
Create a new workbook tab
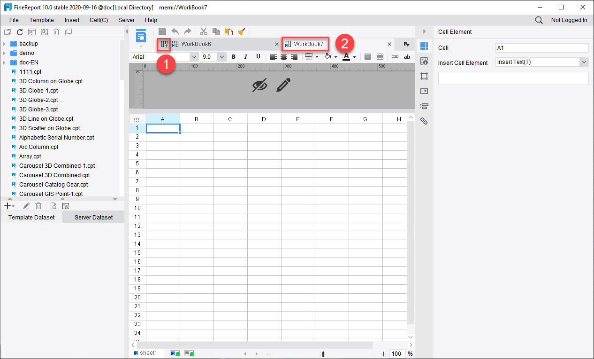coord(164,44)
